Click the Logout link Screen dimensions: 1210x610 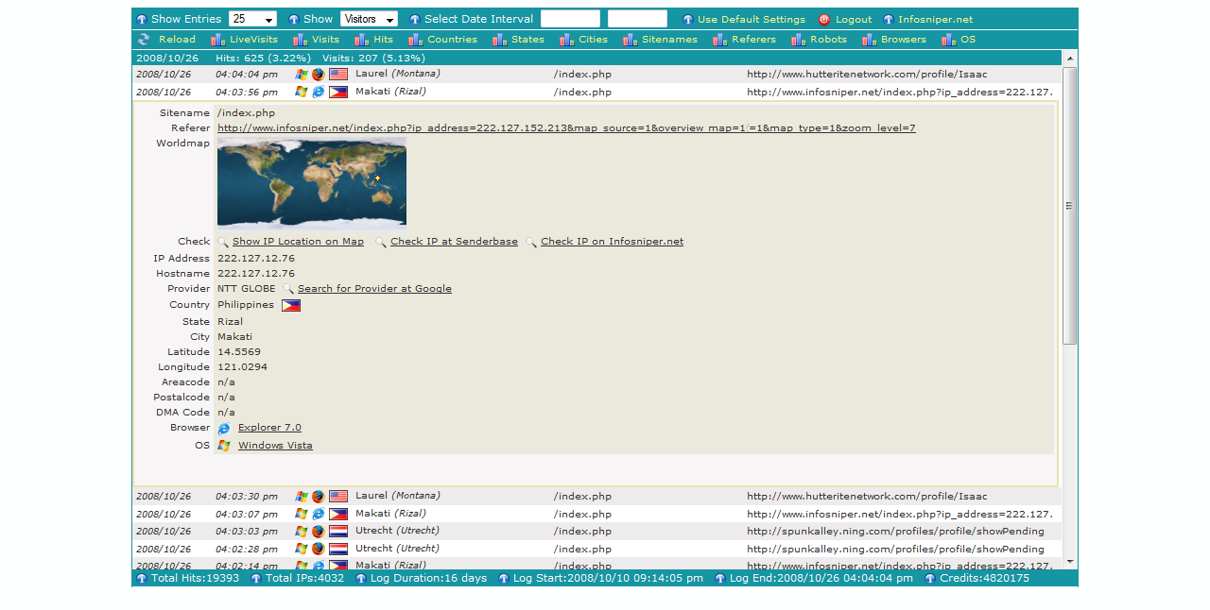tap(854, 20)
